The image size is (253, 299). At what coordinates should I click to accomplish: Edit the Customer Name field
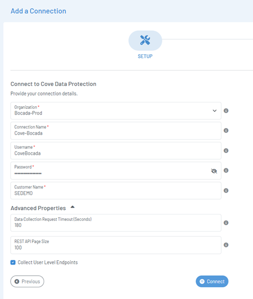pos(116,191)
